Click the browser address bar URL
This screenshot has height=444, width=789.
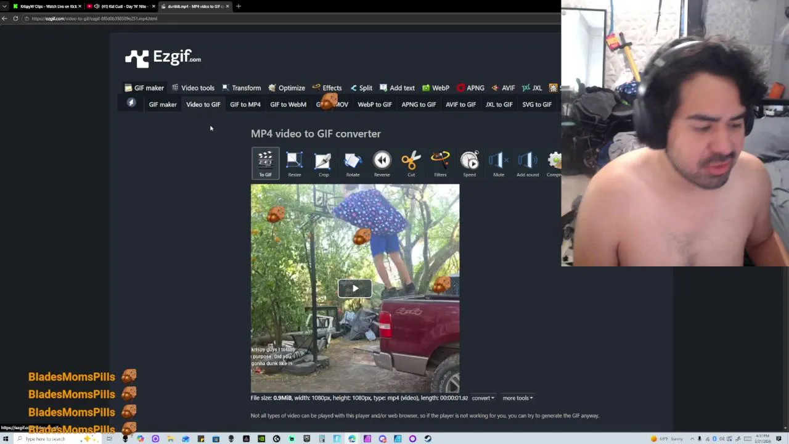coord(94,18)
